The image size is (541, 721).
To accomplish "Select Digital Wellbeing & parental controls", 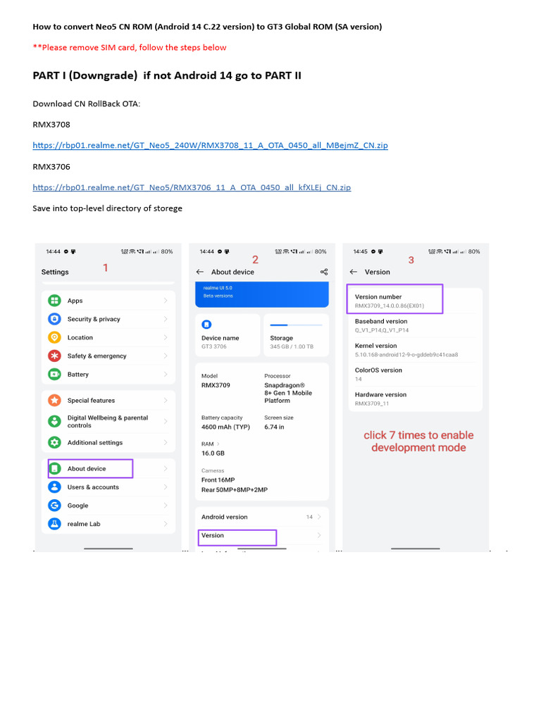I will pos(108,421).
